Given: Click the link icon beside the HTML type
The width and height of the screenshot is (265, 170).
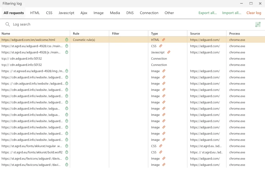Looking at the screenshot, I should coord(164,40).
